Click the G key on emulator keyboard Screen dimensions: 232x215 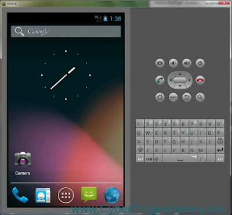click(x=176, y=141)
